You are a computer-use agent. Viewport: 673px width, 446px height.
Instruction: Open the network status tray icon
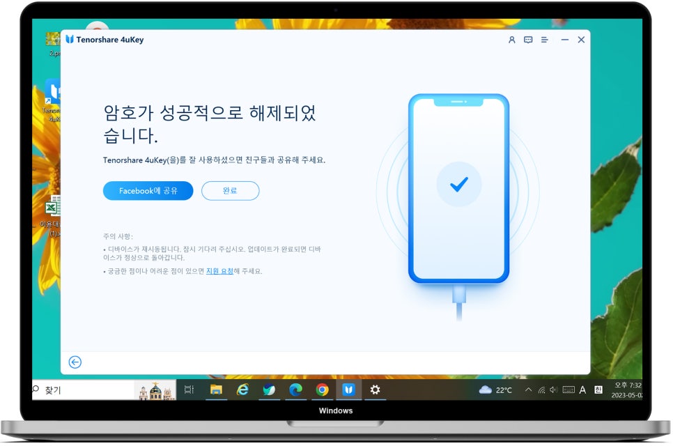click(541, 390)
